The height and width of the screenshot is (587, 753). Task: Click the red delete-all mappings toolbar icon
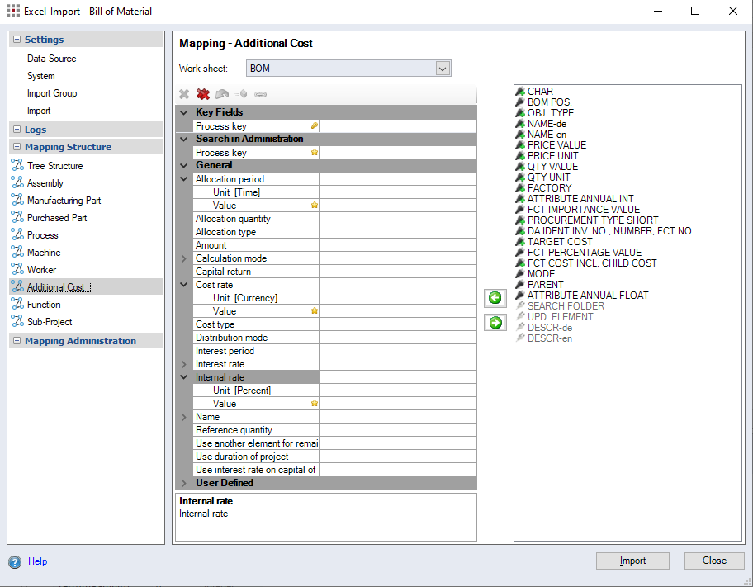tap(203, 95)
